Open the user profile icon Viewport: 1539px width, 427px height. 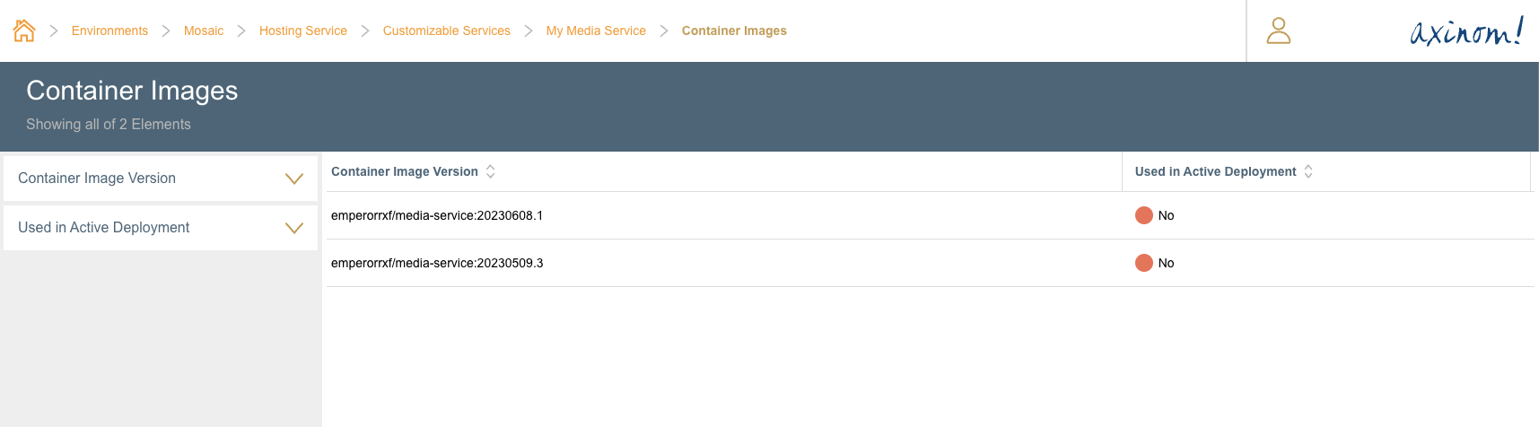point(1278,30)
